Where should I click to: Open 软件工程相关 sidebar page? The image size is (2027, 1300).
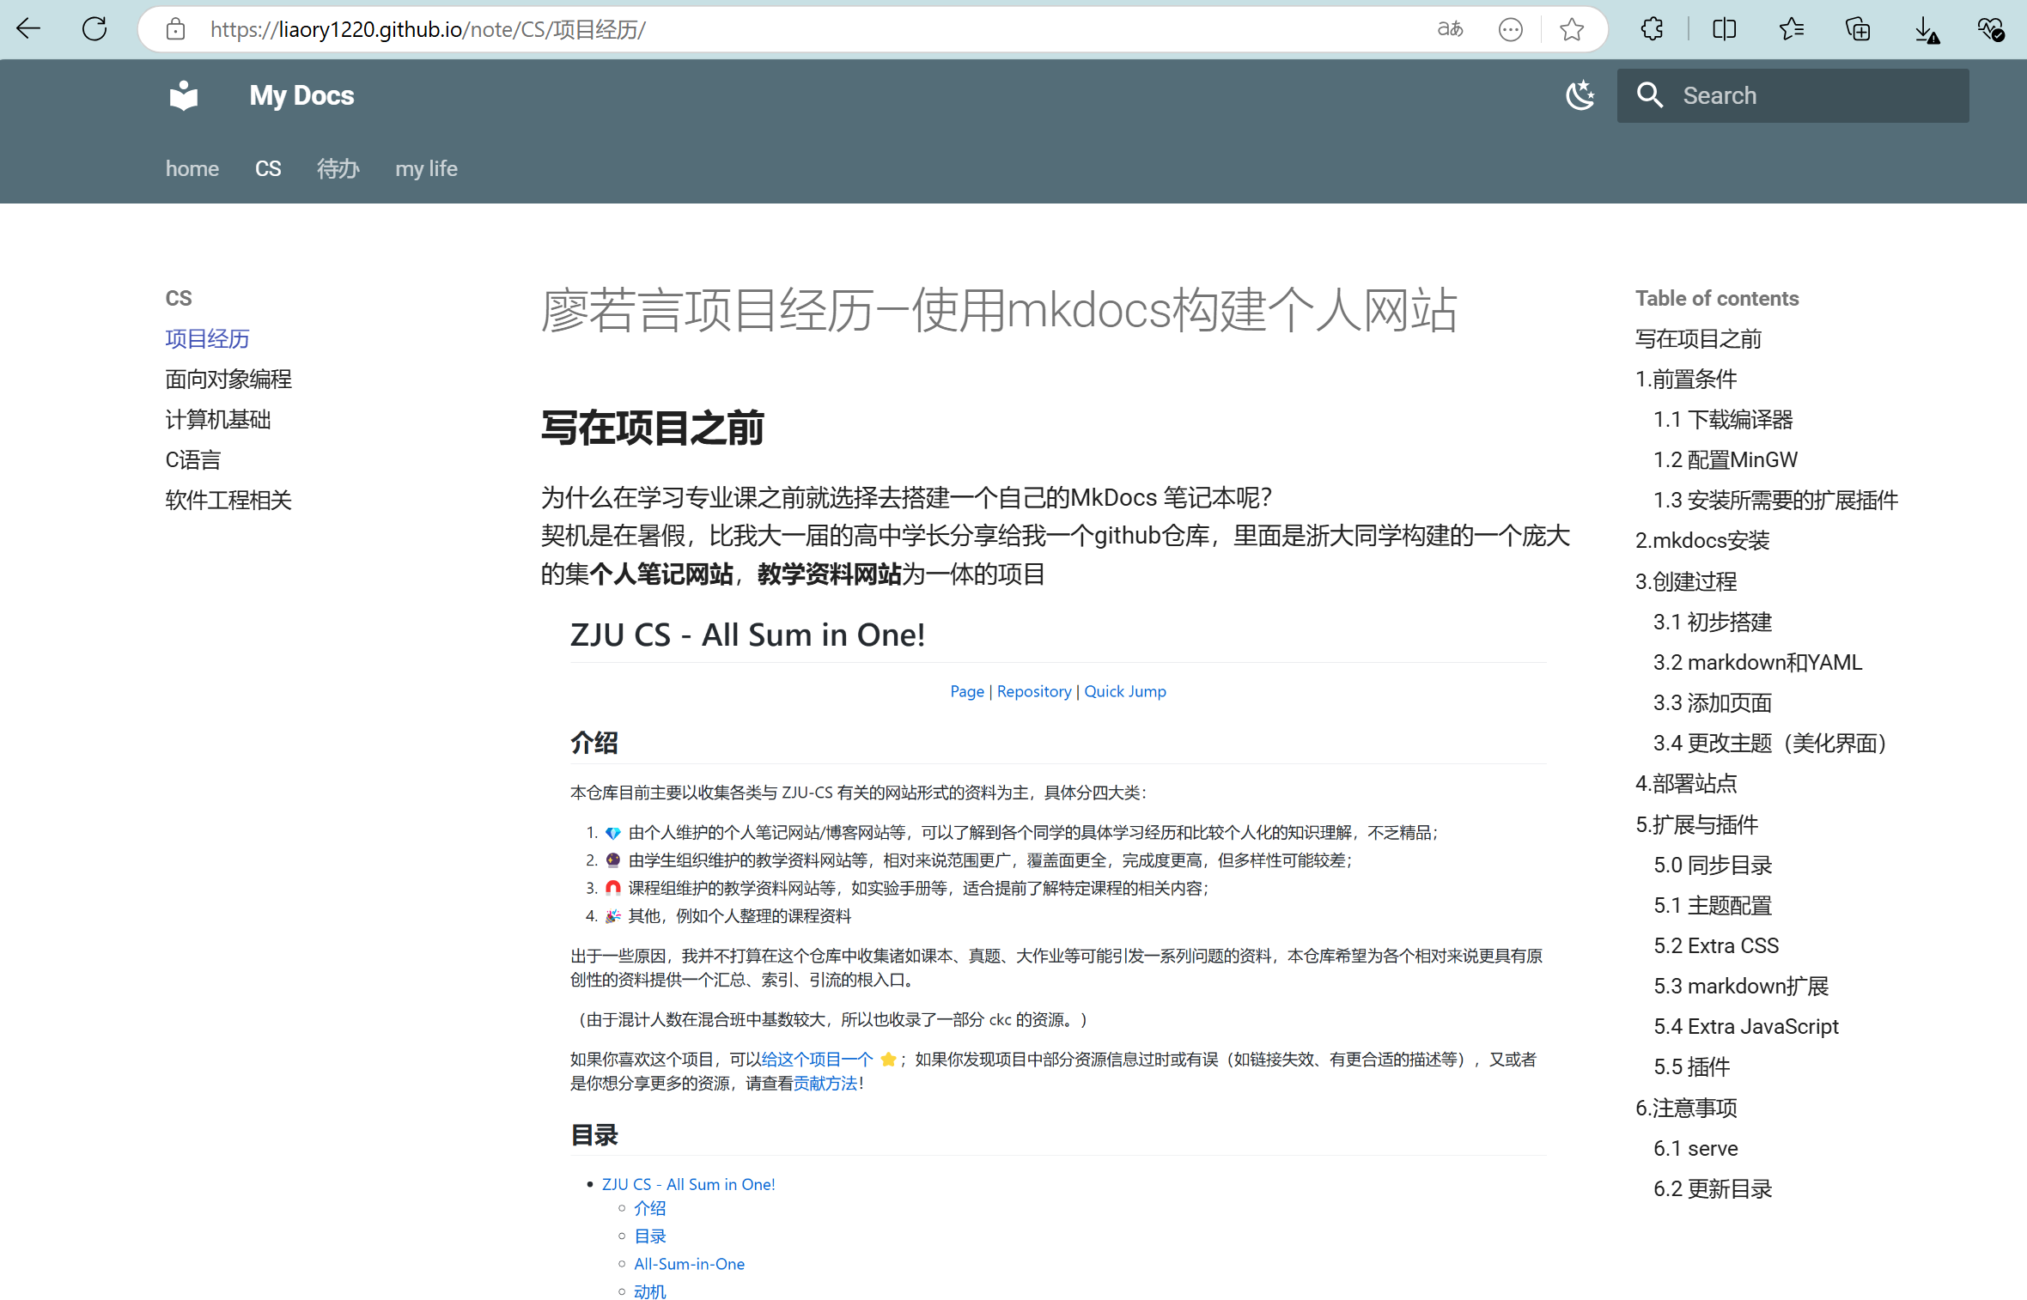[228, 500]
